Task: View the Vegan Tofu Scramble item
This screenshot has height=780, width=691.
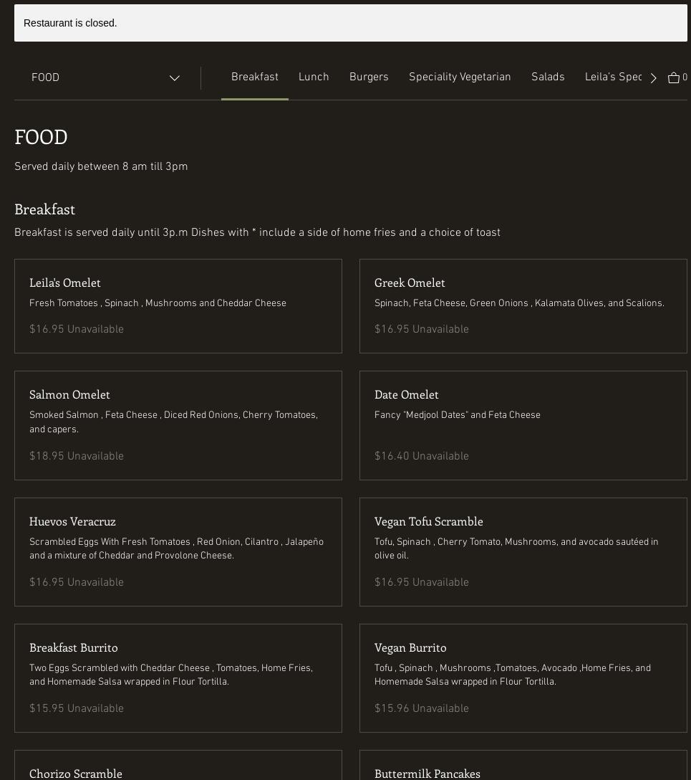Action: click(x=523, y=552)
